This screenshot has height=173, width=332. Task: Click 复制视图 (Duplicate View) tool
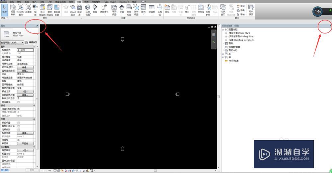coord(136,10)
